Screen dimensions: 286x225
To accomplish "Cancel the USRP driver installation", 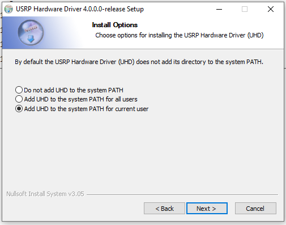I will point(255,209).
